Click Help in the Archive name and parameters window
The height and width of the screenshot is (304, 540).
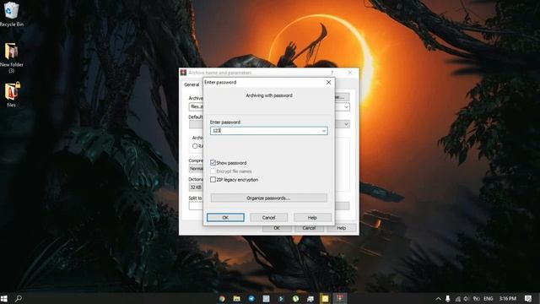tap(341, 228)
